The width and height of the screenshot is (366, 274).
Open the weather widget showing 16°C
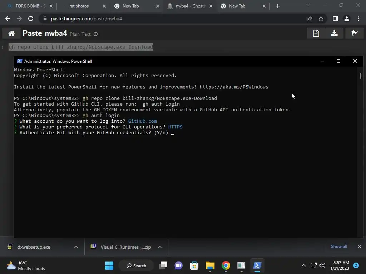26,265
